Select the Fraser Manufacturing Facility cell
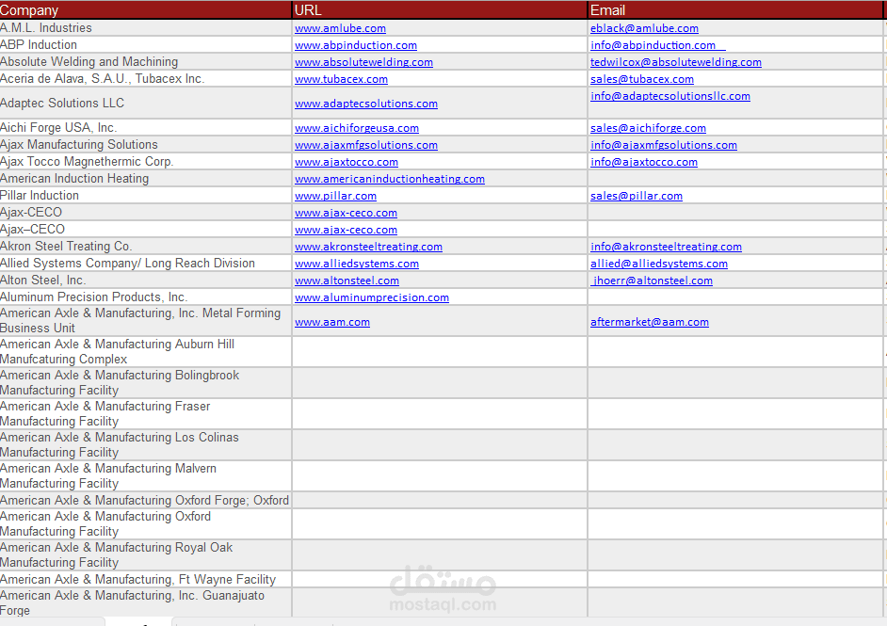The height and width of the screenshot is (626, 887). pos(145,414)
